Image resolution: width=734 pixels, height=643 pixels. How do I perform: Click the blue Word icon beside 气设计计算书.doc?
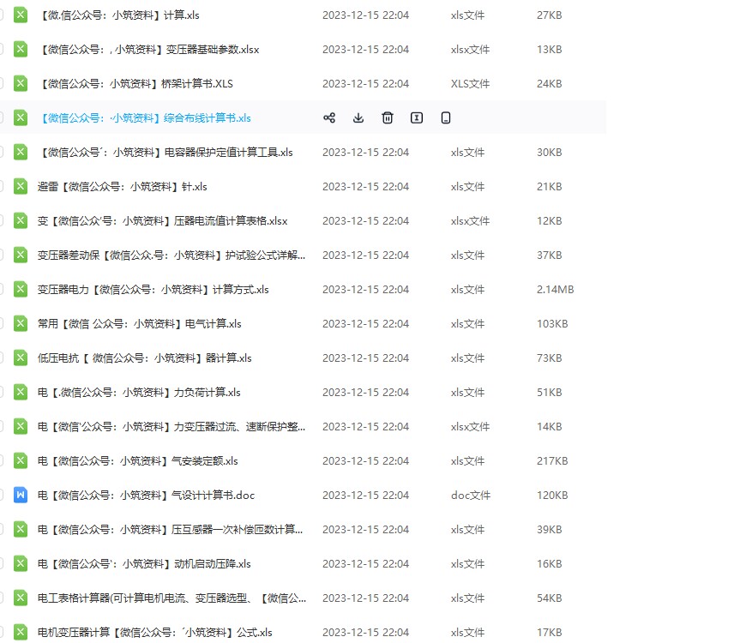20,495
